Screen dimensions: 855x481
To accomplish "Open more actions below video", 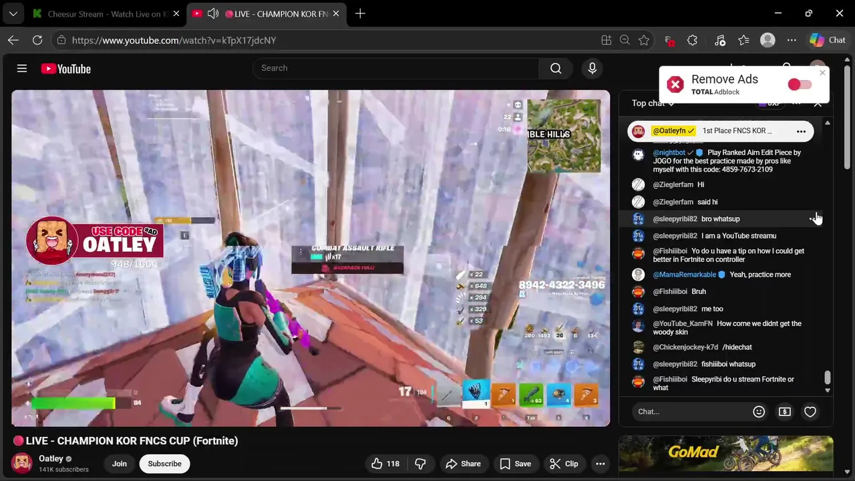I will point(601,464).
